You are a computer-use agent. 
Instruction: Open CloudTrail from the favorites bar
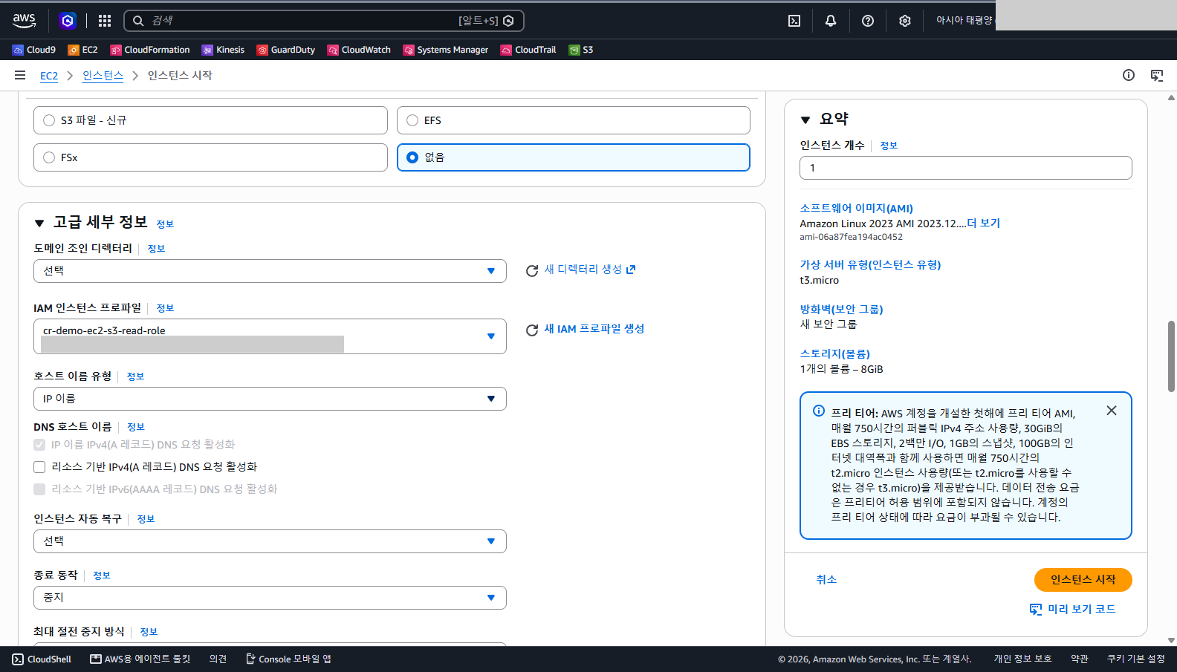tap(528, 50)
